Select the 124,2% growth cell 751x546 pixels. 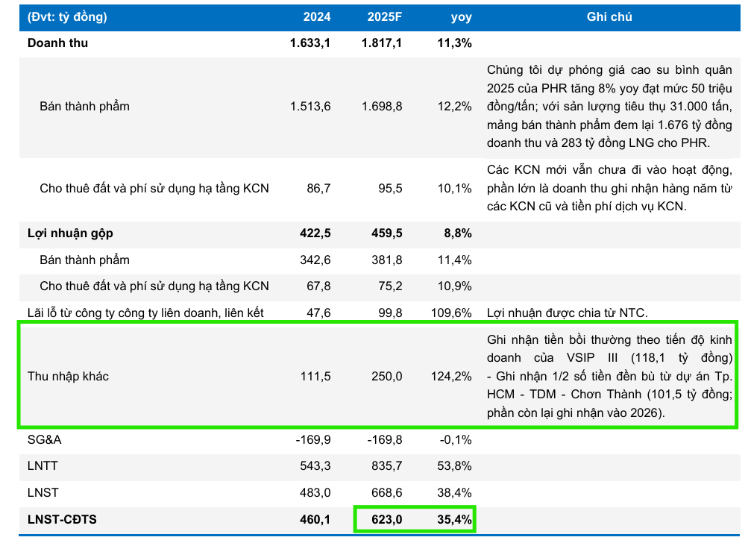coord(451,376)
